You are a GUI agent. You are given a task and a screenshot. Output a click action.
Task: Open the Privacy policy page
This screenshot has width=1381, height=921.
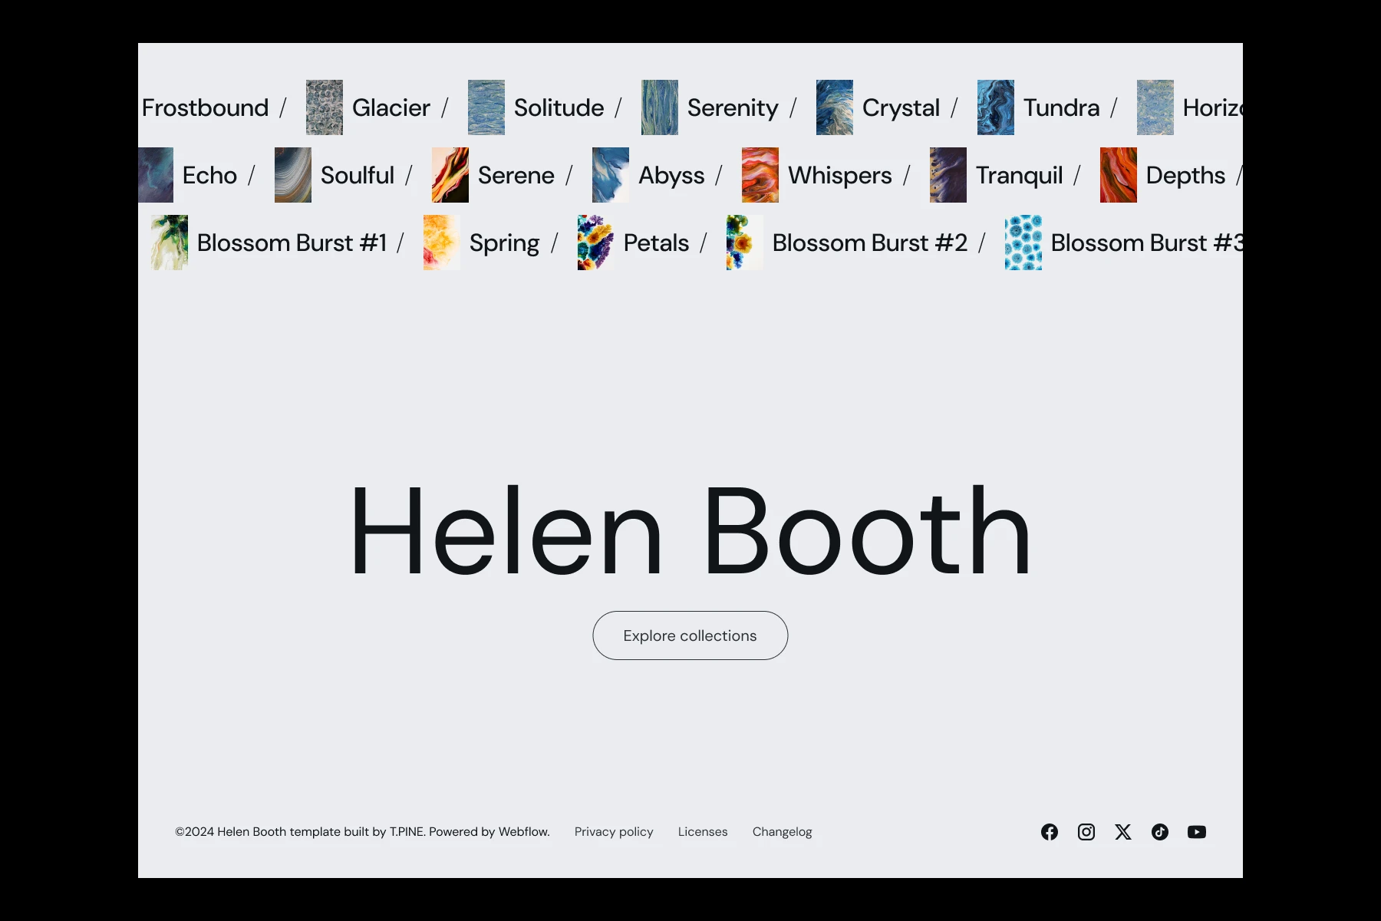(x=614, y=832)
